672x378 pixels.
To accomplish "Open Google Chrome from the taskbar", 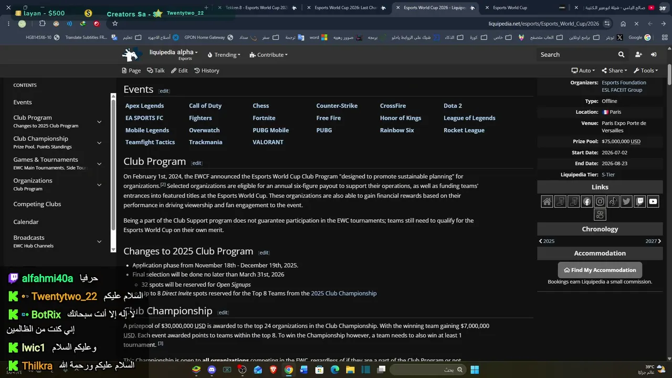I will (289, 370).
